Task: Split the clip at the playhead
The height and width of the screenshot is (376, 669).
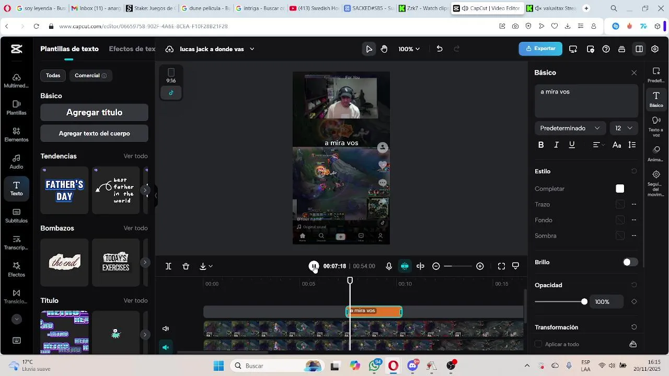Action: [168, 266]
